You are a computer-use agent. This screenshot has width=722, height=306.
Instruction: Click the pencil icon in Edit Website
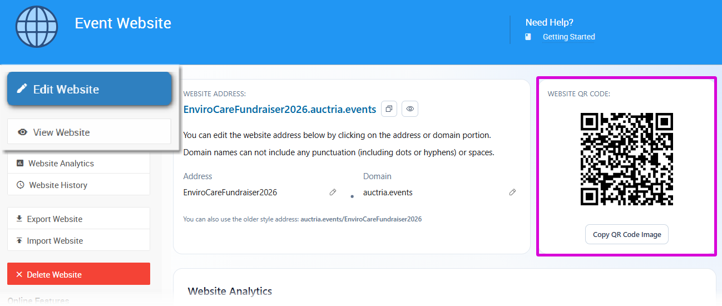pyautogui.click(x=22, y=89)
